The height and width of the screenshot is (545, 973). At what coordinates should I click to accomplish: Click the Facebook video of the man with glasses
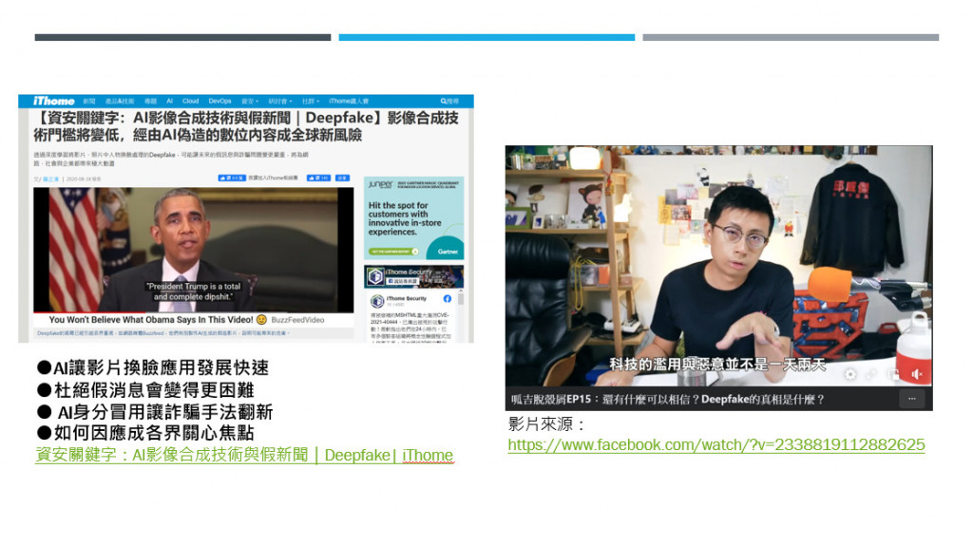pyautogui.click(x=718, y=265)
